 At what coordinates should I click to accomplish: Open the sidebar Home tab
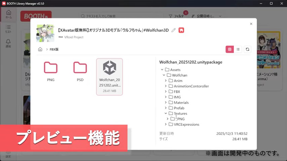tap(8, 14)
